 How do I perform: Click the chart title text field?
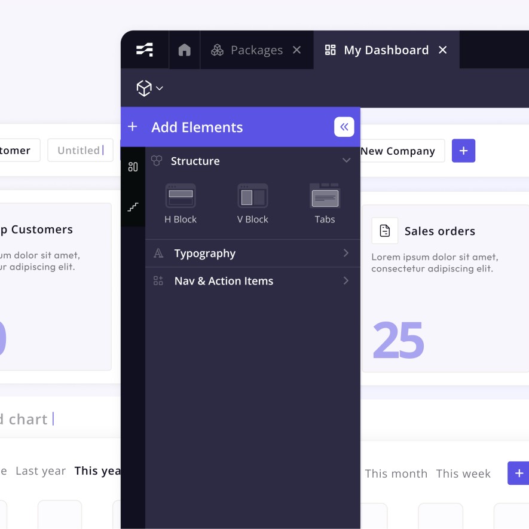pyautogui.click(x=27, y=420)
